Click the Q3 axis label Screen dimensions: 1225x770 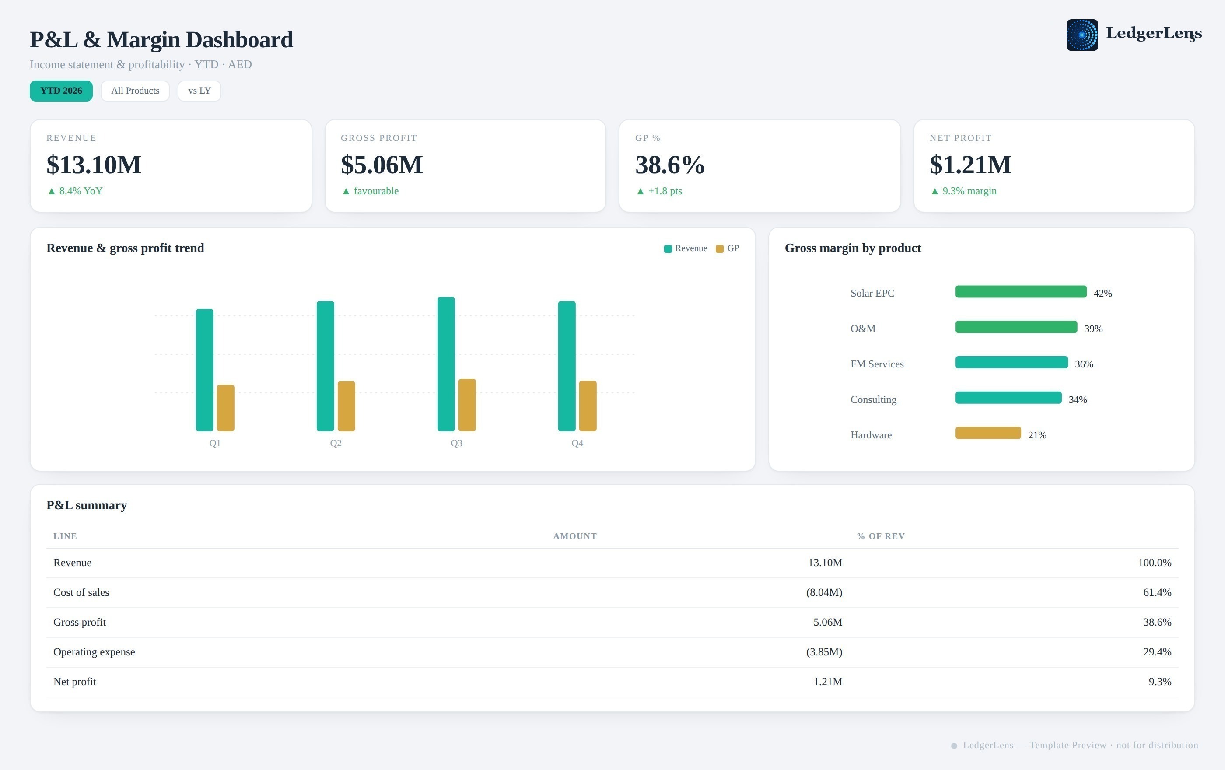point(456,443)
